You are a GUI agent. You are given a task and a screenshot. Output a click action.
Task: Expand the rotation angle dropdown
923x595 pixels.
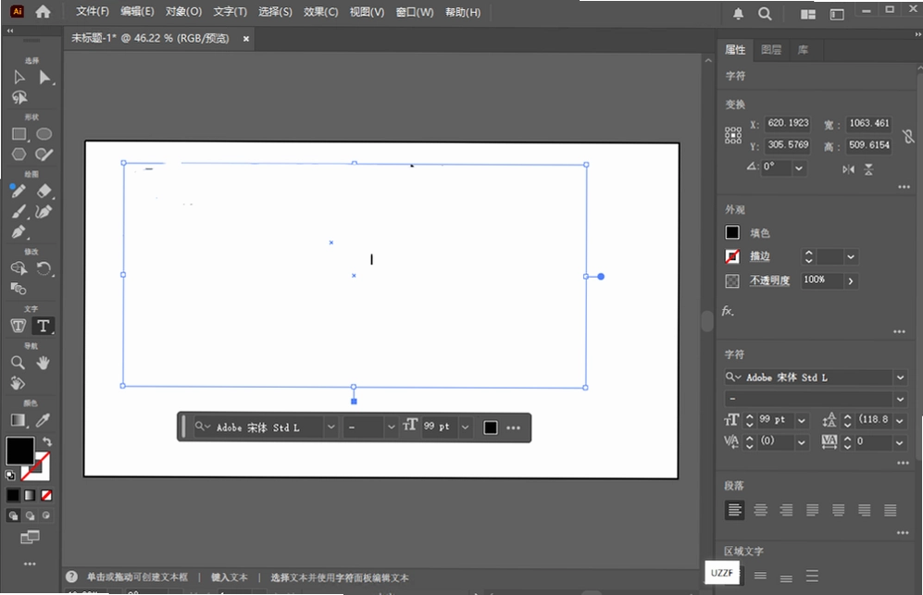[x=799, y=168]
